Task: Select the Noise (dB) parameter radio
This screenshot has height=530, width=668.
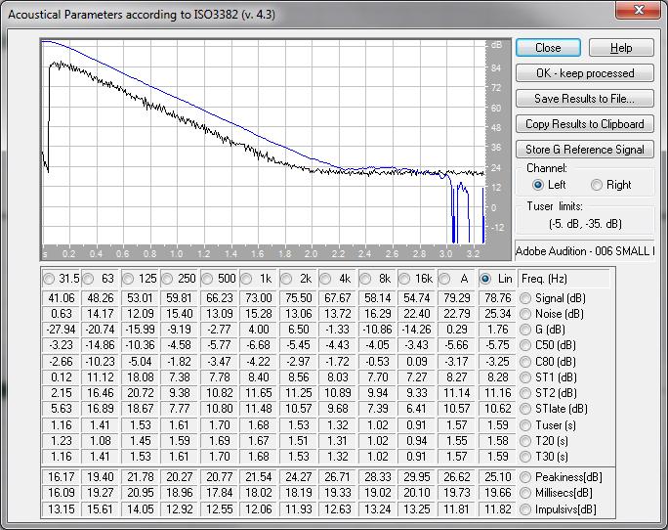Action: coord(525,314)
